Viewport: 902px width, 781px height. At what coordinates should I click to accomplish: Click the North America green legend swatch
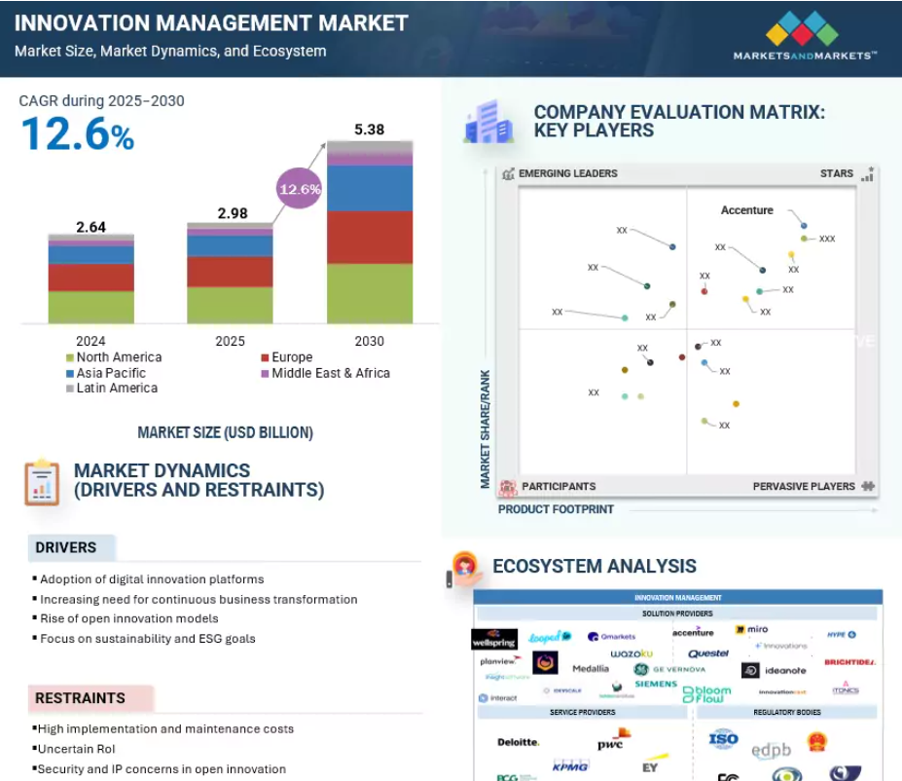pos(70,357)
